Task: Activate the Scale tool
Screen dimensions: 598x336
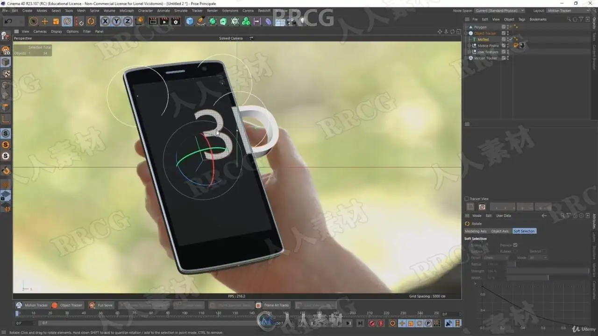Action: point(56,21)
